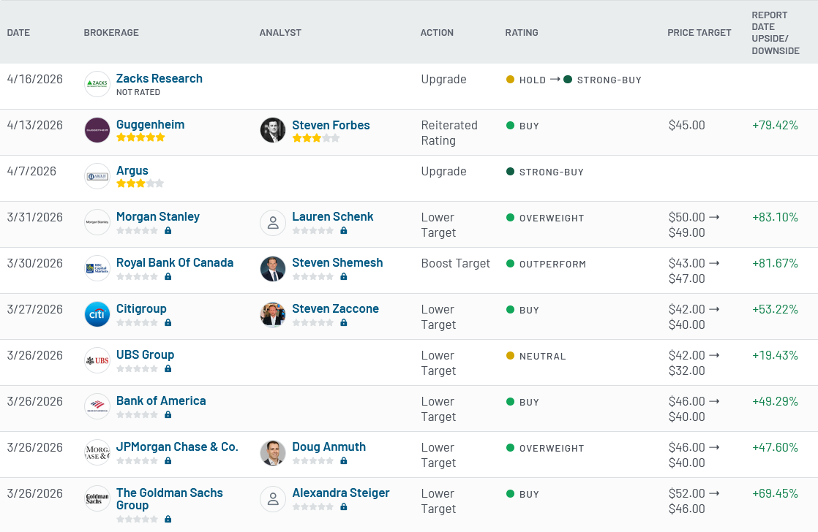Click the lock icon under Lauren Schenk
The height and width of the screenshot is (532, 818).
tap(344, 230)
